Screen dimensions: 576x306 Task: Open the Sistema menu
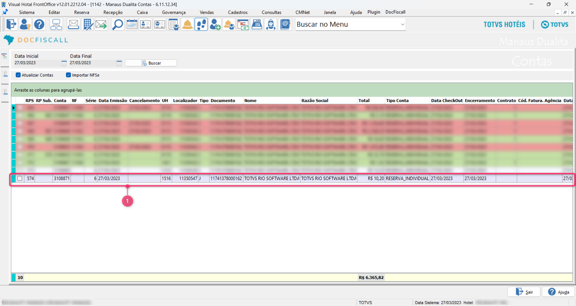27,12
